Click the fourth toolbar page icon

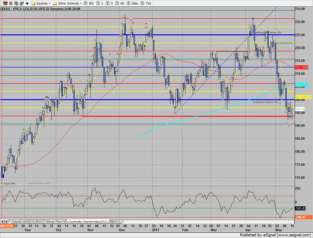pyautogui.click(x=22, y=3)
